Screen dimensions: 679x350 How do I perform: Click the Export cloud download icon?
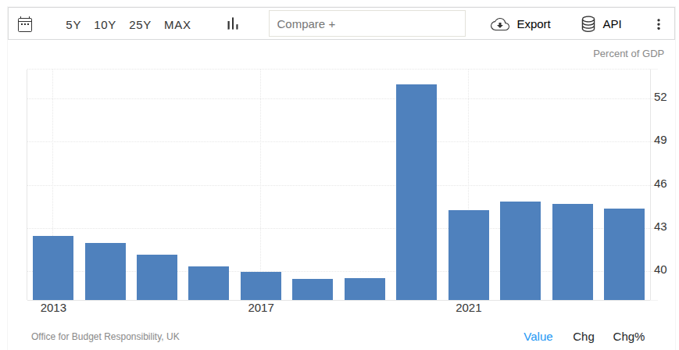point(500,24)
